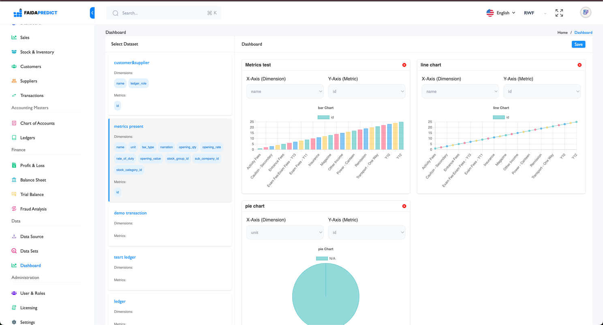Open the Y-Axis metric dropdown in pie chart
603x325 pixels.
click(x=367, y=232)
